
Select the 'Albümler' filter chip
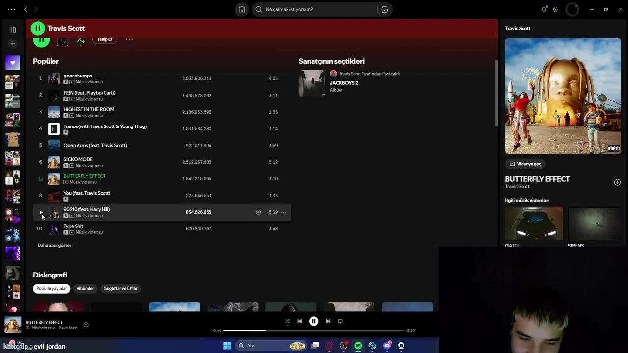(x=85, y=289)
